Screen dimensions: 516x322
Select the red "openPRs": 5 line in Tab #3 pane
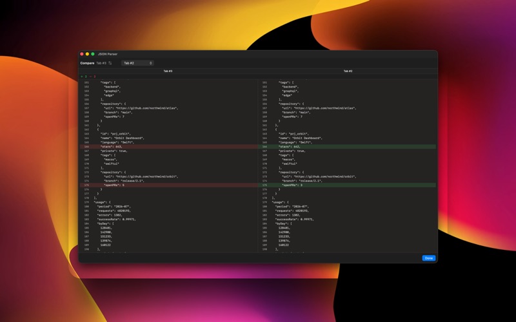coord(169,185)
